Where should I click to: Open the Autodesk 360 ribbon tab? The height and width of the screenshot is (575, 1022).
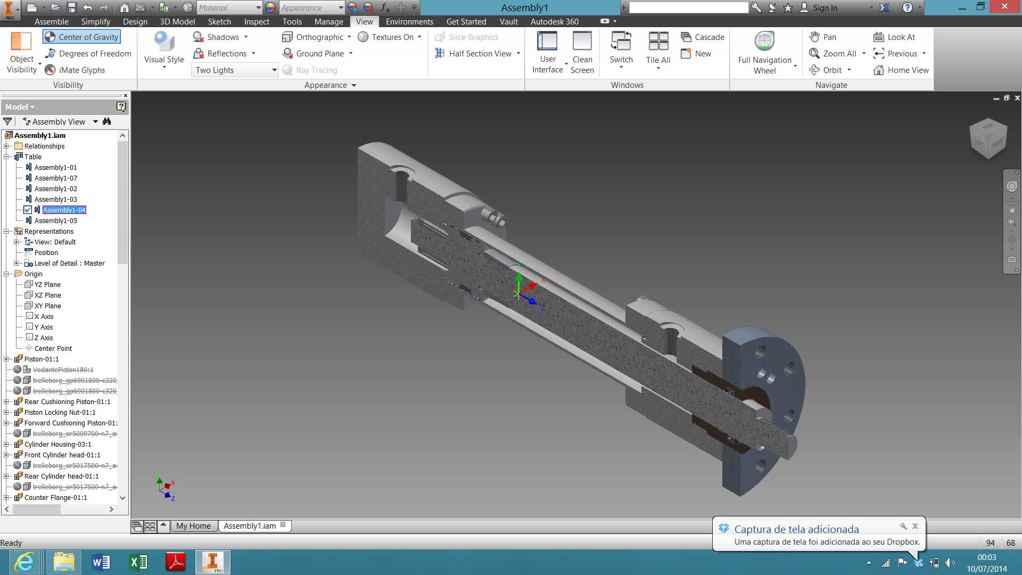tap(554, 21)
